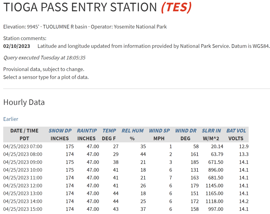
Task: Click the TEMP sensor header link
Action: point(109,131)
